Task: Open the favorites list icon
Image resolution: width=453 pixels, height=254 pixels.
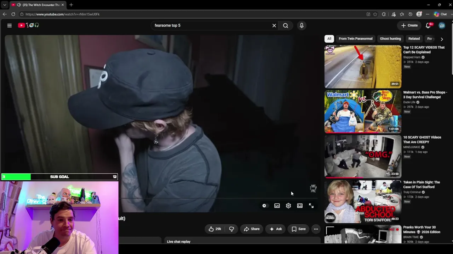Action: [402, 14]
